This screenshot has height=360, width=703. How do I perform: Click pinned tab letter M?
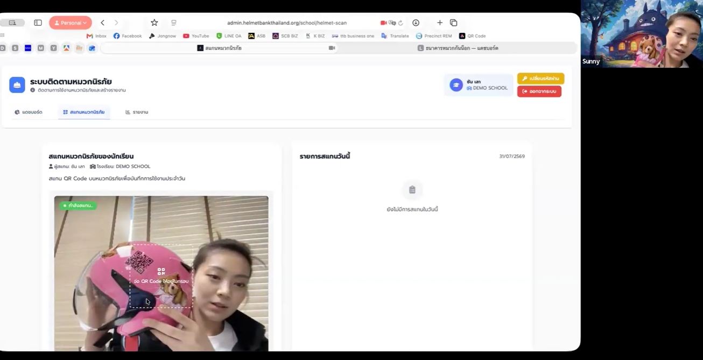[x=40, y=48]
